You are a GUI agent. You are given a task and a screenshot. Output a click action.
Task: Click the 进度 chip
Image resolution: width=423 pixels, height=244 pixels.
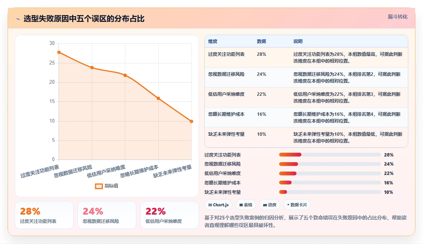tap(270, 205)
